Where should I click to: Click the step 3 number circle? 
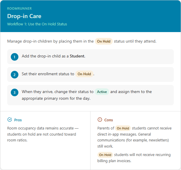15,92
